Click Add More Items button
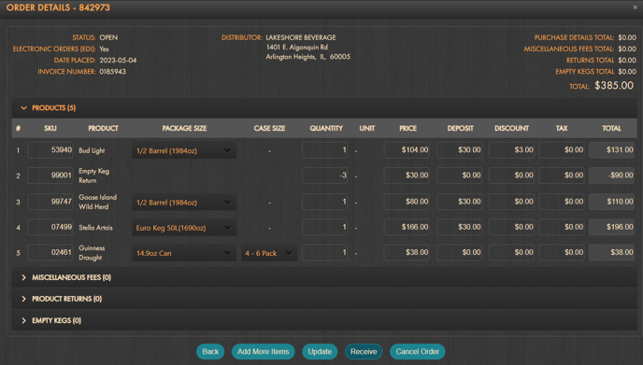 [x=264, y=352]
